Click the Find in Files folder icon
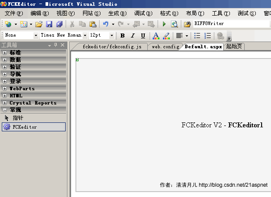 pyautogui.click(x=187, y=24)
